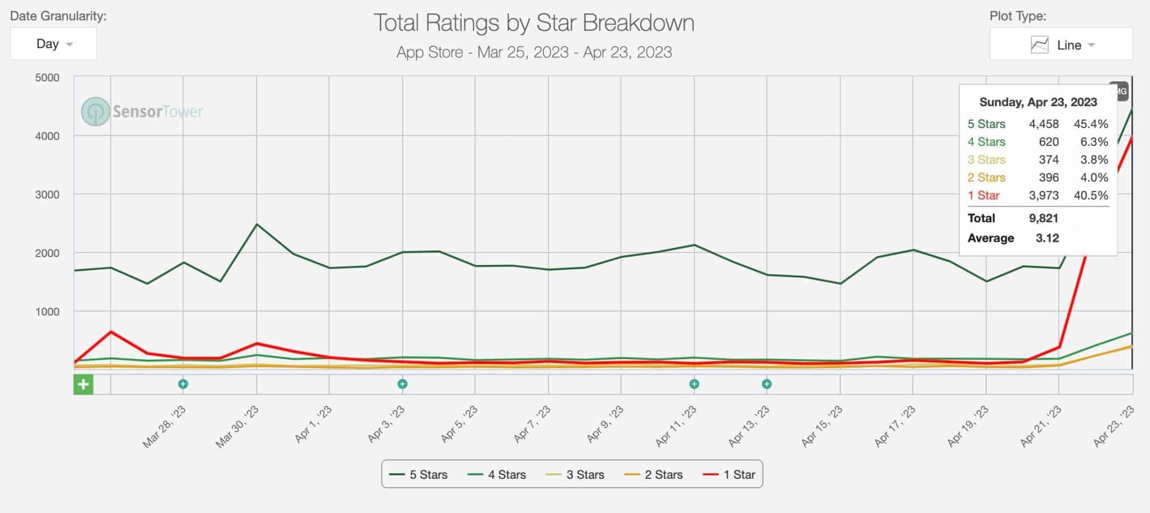
Task: Click the event marker at Apr 3
Action: [x=402, y=384]
